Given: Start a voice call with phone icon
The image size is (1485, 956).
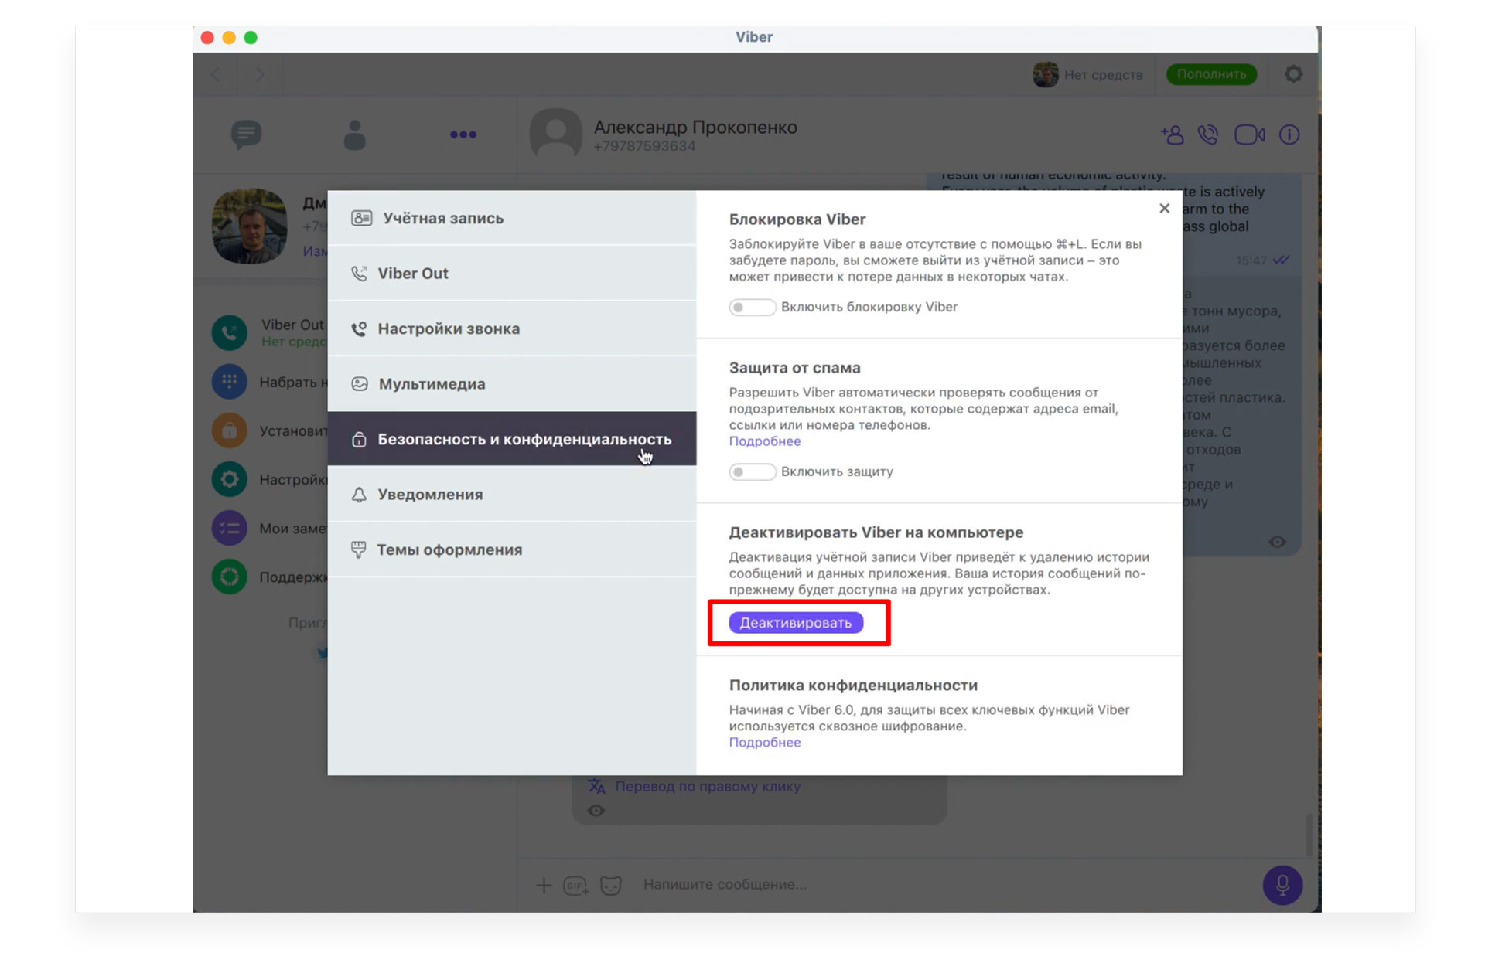Looking at the screenshot, I should (x=1207, y=135).
